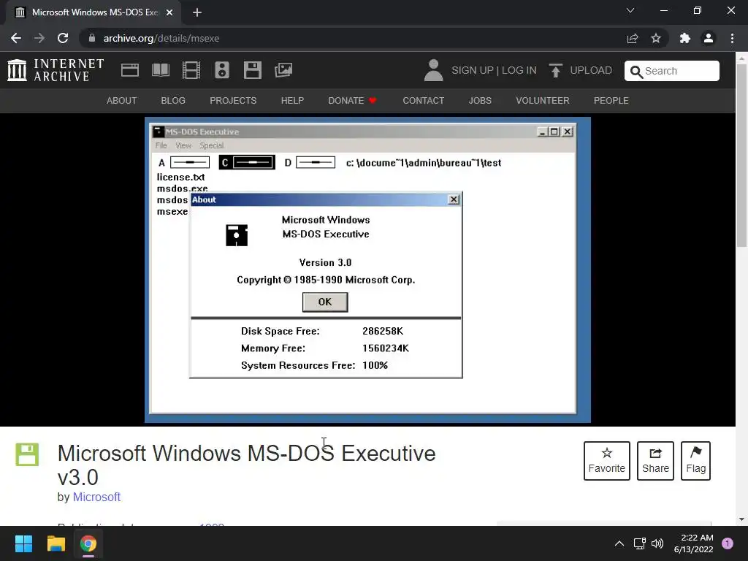Select the Microsoft Windows MS-DOS Exe browser tab
The width and height of the screenshot is (748, 561).
pyautogui.click(x=94, y=12)
